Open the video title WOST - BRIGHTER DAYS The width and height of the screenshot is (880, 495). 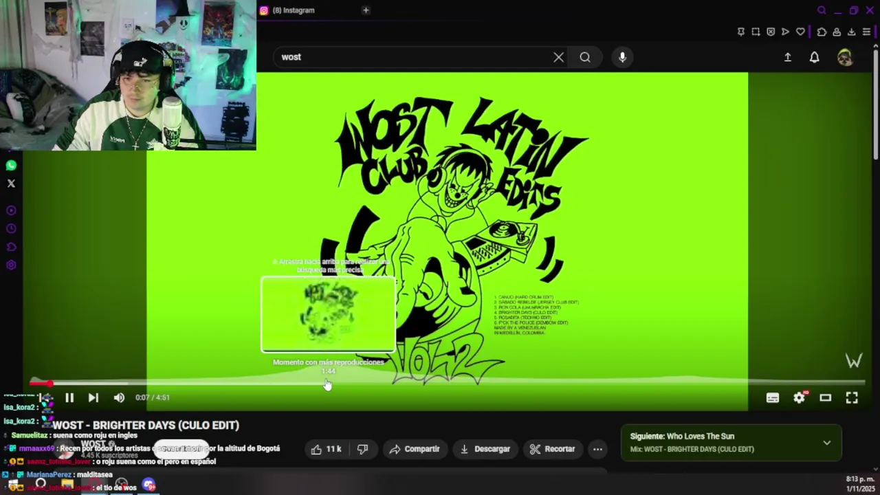tap(146, 426)
